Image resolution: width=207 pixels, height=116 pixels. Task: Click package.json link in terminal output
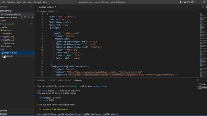tap(99, 86)
